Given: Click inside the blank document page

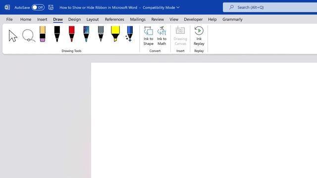Looking at the screenshot, I should click(x=204, y=120).
